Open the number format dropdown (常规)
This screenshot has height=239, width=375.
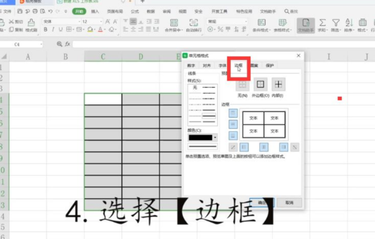click(x=246, y=22)
